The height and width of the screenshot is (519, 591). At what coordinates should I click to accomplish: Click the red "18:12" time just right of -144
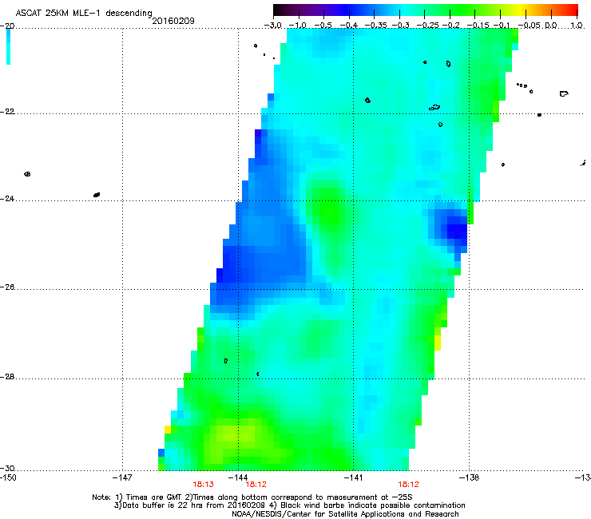256,485
